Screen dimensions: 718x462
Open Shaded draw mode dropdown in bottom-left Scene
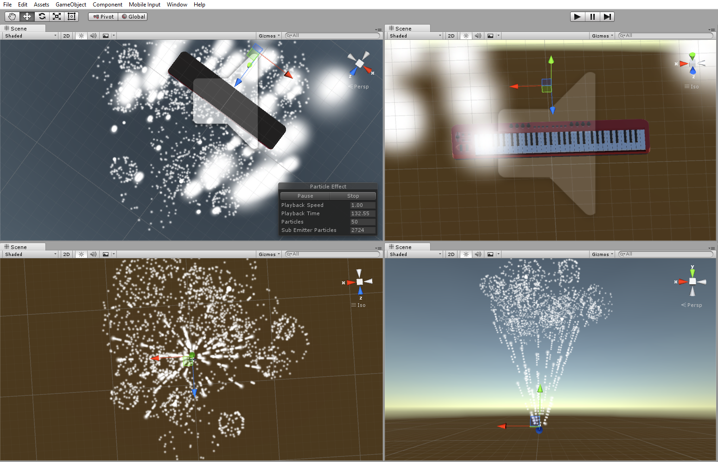[x=31, y=254]
